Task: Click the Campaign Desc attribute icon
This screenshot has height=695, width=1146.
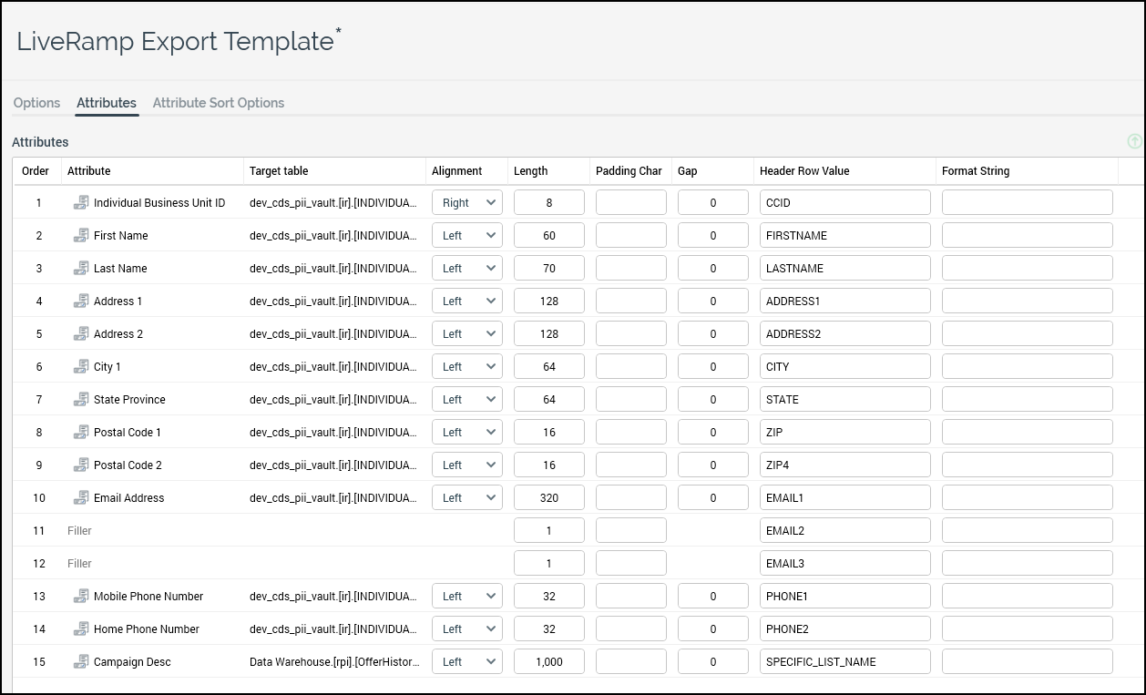Action: point(81,661)
